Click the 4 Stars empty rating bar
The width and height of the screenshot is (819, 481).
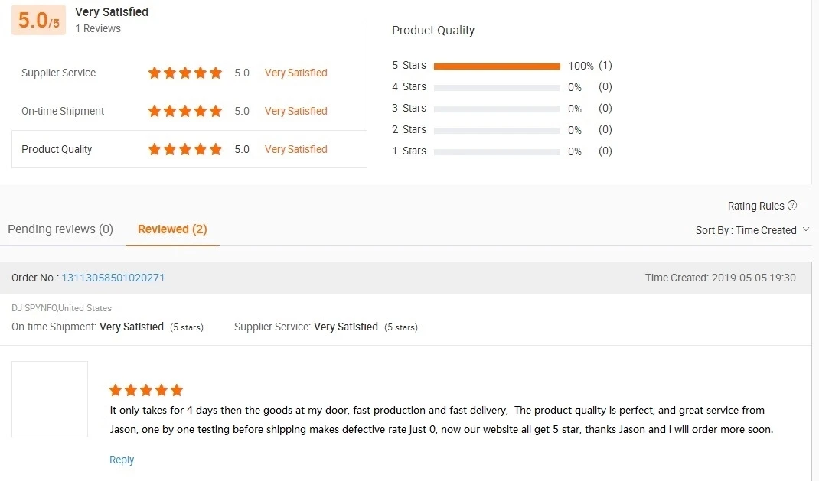tap(497, 87)
